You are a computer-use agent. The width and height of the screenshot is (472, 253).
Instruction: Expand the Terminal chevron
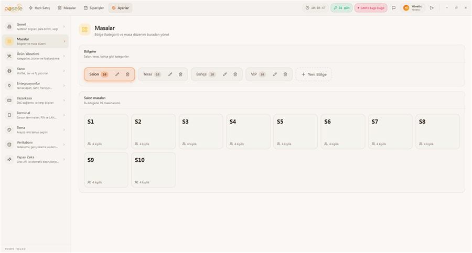[x=64, y=115]
